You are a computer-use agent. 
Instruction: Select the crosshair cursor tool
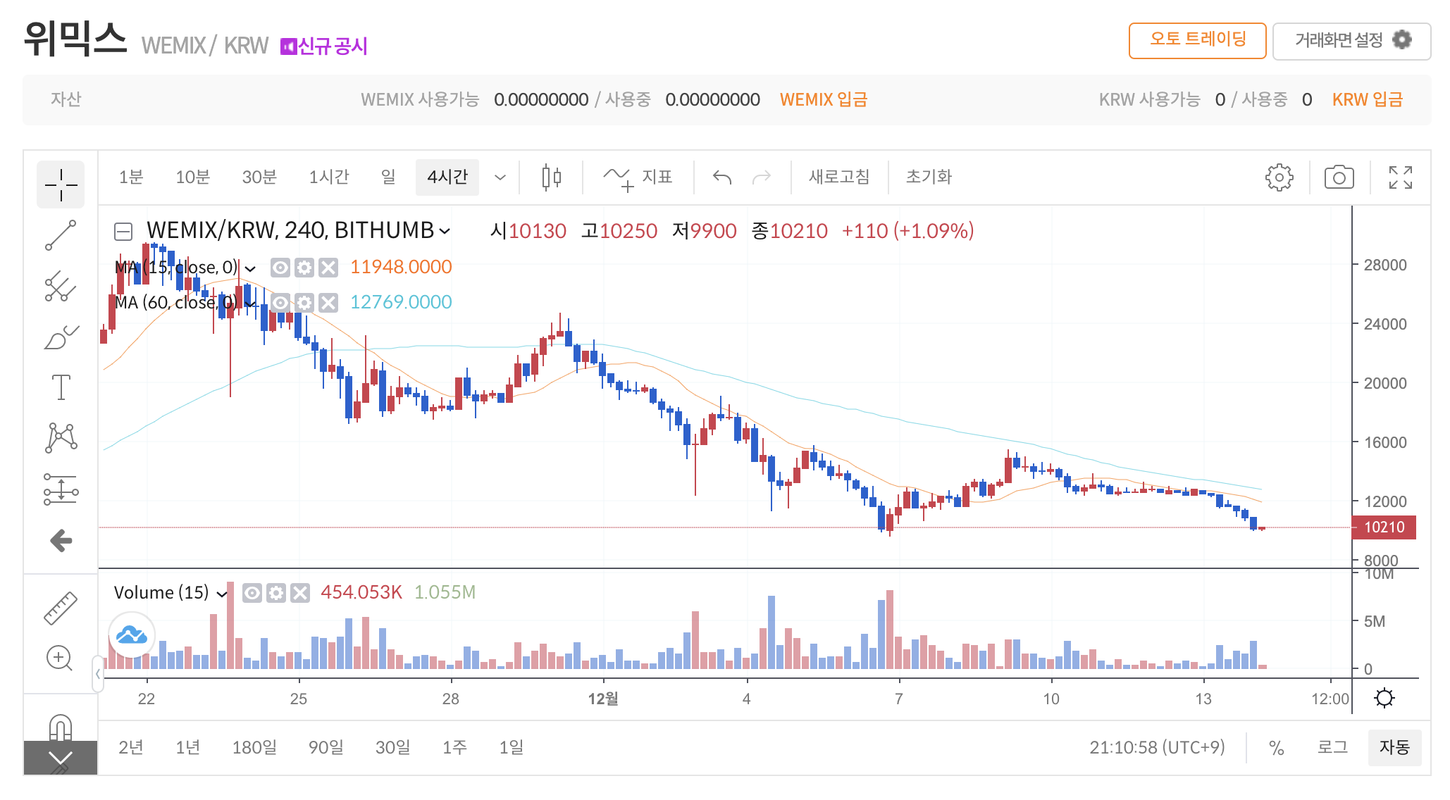(x=61, y=185)
